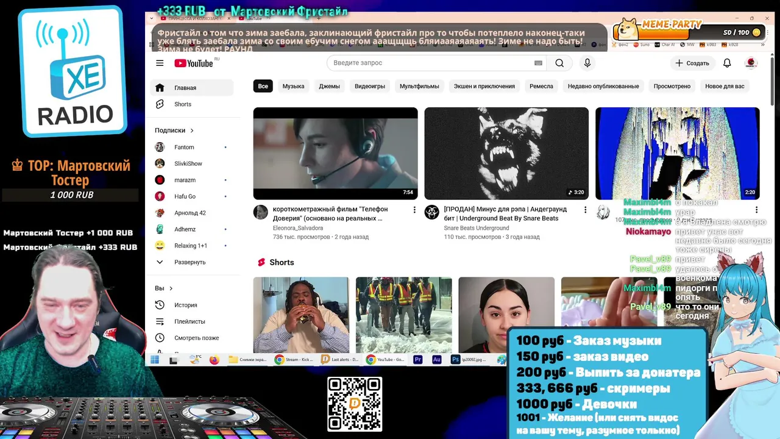Screen dimensions: 780x439
Task: Click the YouTube logo
Action: 194,63
